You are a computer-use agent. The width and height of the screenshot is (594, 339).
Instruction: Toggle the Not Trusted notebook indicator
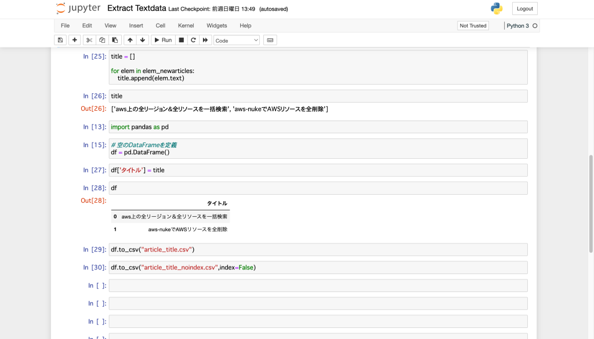[473, 25]
